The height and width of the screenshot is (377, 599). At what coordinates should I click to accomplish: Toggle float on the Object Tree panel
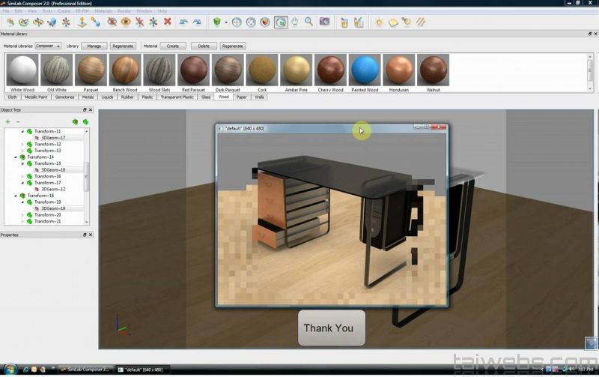pyautogui.click(x=85, y=110)
